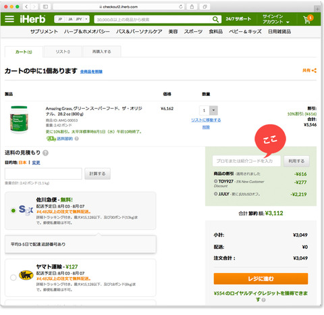Open the JP JA JPY country dropdown
The image size is (324, 315).
(72, 20)
